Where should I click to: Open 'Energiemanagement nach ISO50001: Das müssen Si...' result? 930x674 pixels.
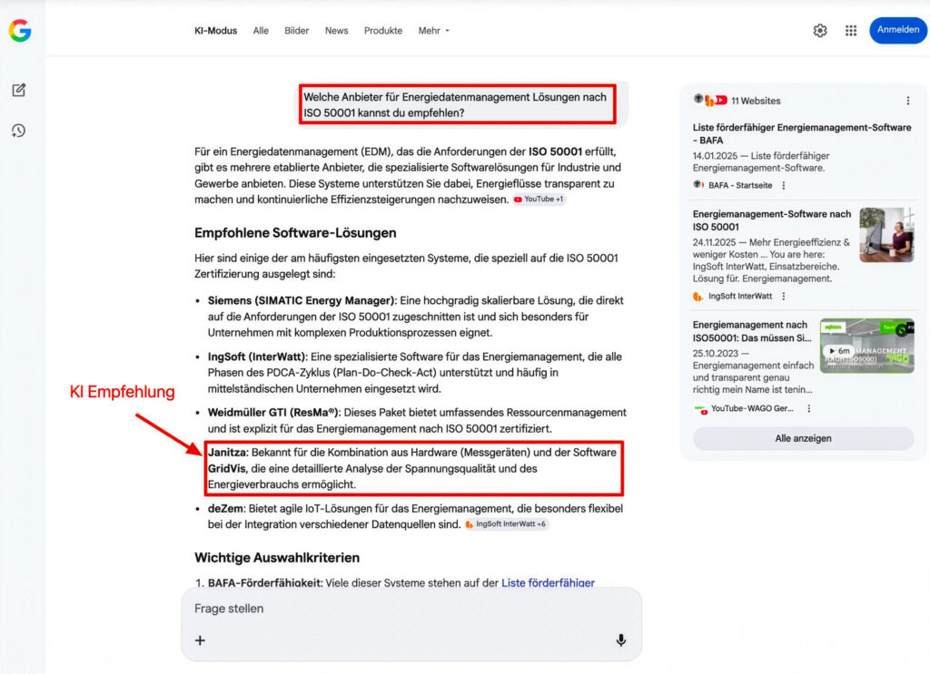pyautogui.click(x=752, y=331)
